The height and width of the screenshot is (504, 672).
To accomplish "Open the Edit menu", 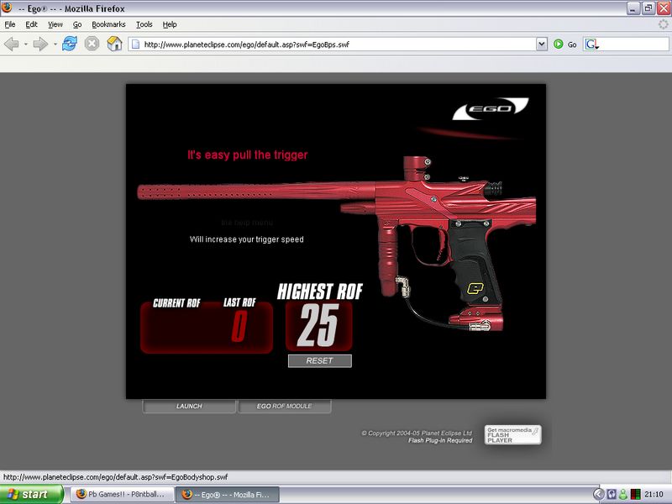I will tap(31, 24).
